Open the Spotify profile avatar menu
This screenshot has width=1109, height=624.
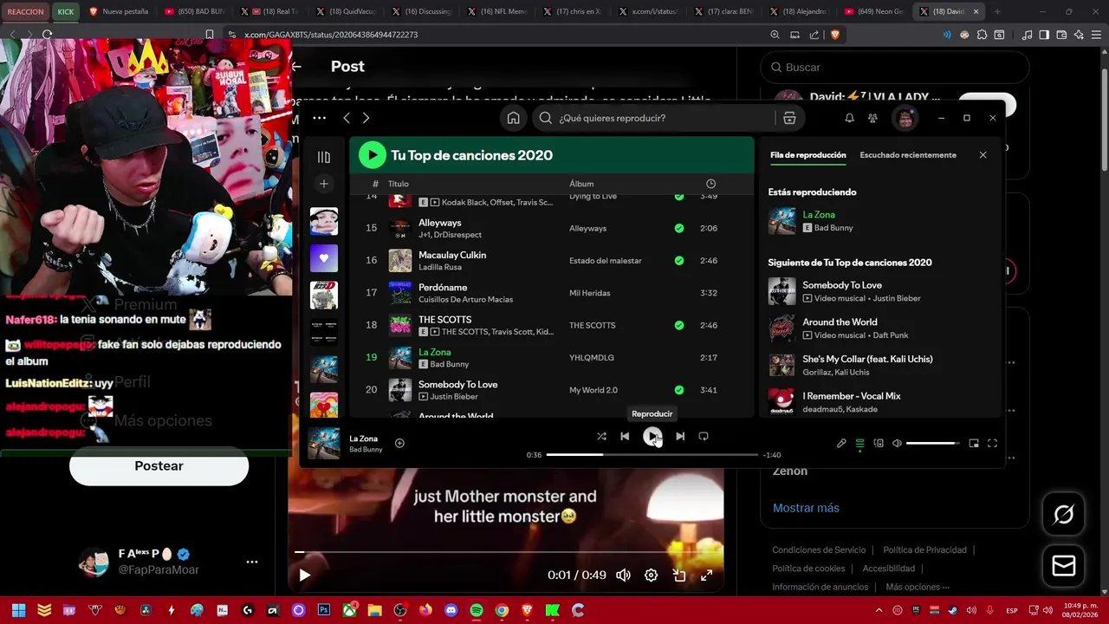pos(905,118)
